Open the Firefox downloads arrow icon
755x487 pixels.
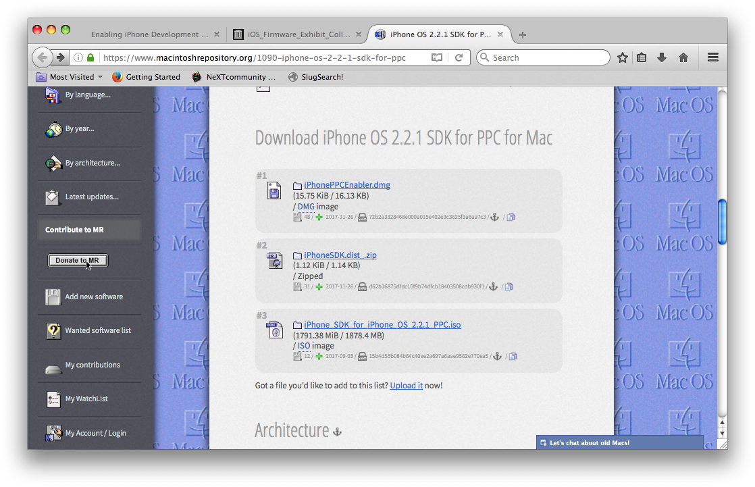[x=662, y=58]
